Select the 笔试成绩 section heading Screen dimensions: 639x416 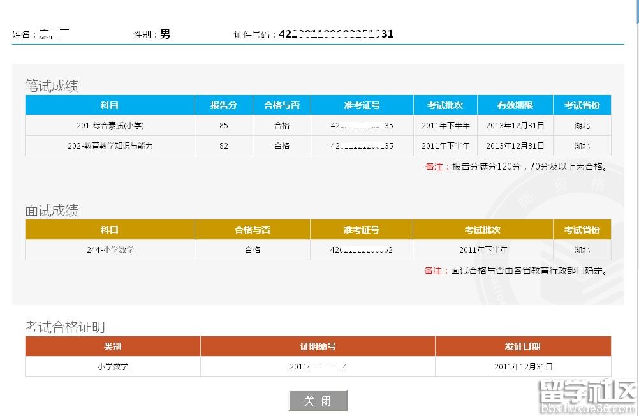[52, 86]
